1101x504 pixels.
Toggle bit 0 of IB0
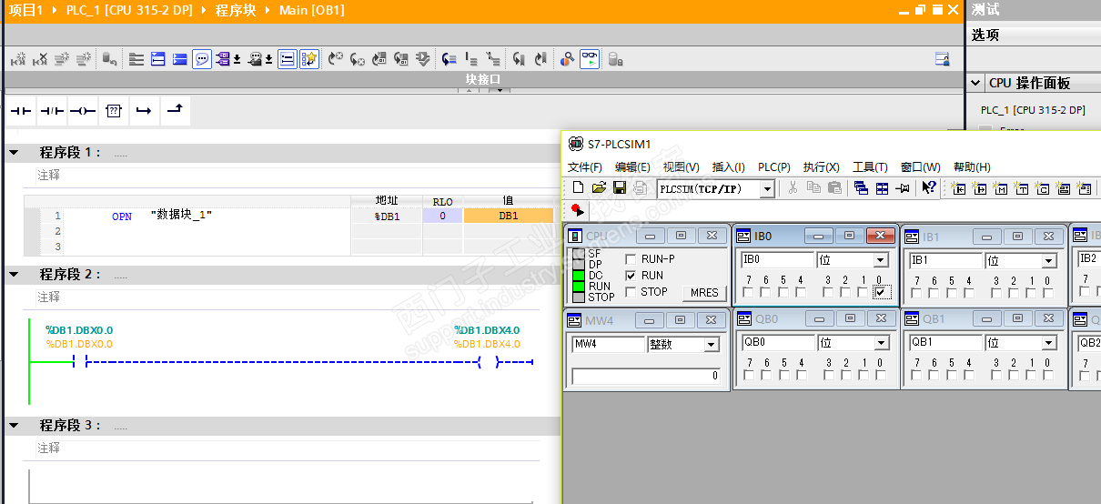880,292
